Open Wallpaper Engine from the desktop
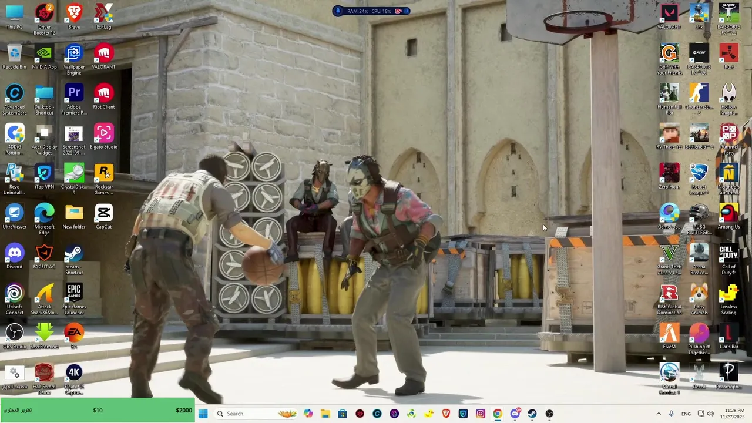This screenshot has height=423, width=752. tap(74, 59)
